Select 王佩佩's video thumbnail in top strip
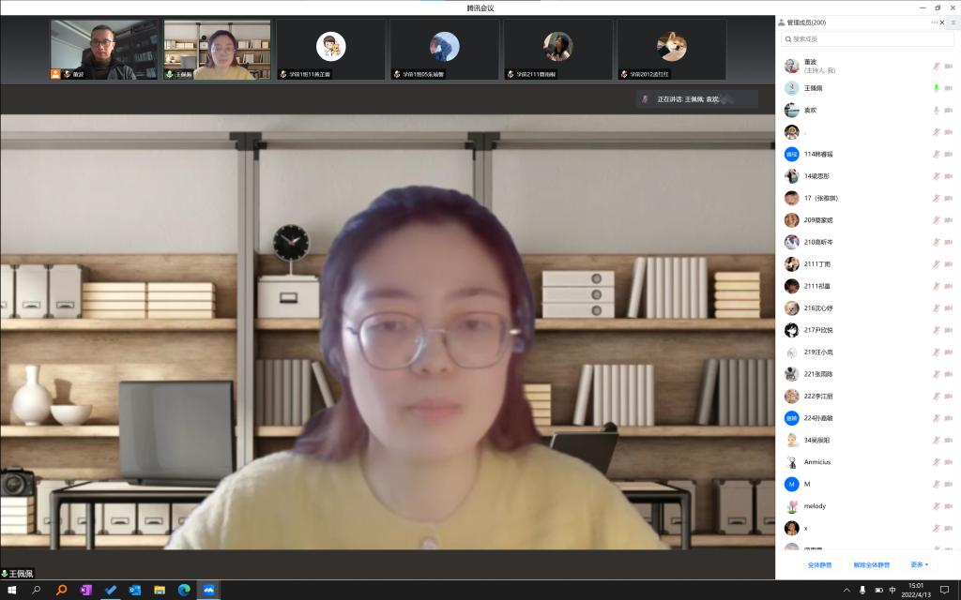 click(x=217, y=50)
